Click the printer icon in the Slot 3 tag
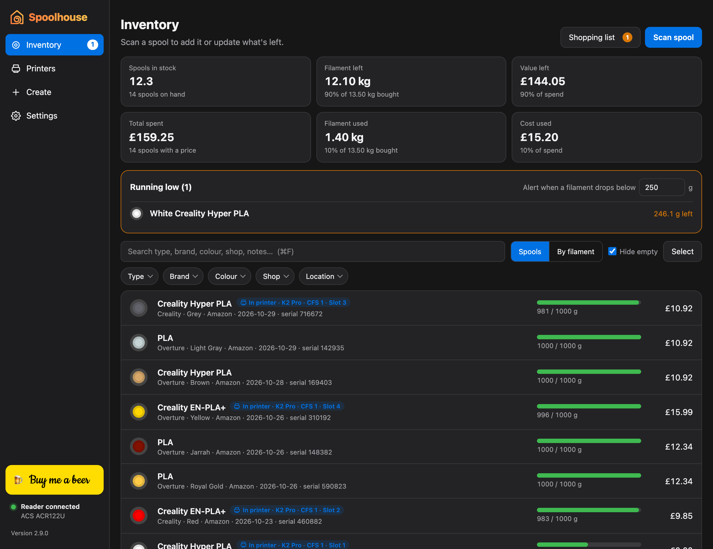This screenshot has width=713, height=549. coord(243,302)
